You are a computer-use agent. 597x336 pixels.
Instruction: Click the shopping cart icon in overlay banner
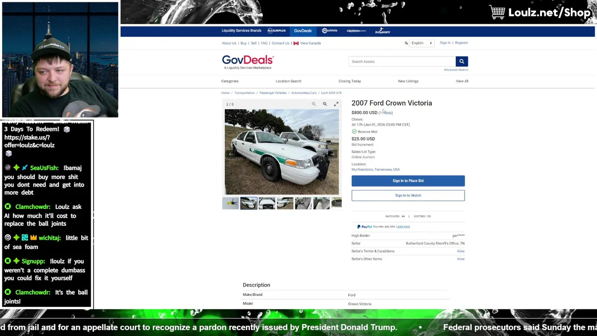pyautogui.click(x=497, y=12)
